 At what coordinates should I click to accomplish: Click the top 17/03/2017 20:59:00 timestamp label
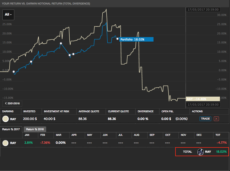click(203, 9)
